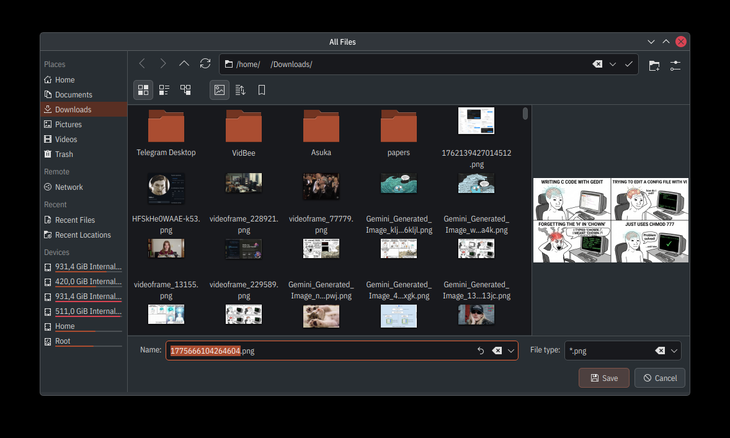Open Documents in Places

tap(84, 94)
